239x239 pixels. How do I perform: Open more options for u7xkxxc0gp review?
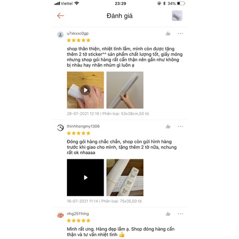(180, 33)
